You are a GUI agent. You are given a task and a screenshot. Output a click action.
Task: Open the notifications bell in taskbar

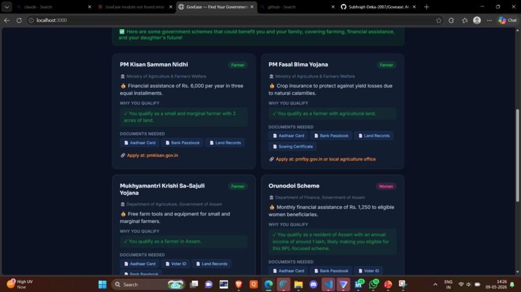pyautogui.click(x=512, y=284)
